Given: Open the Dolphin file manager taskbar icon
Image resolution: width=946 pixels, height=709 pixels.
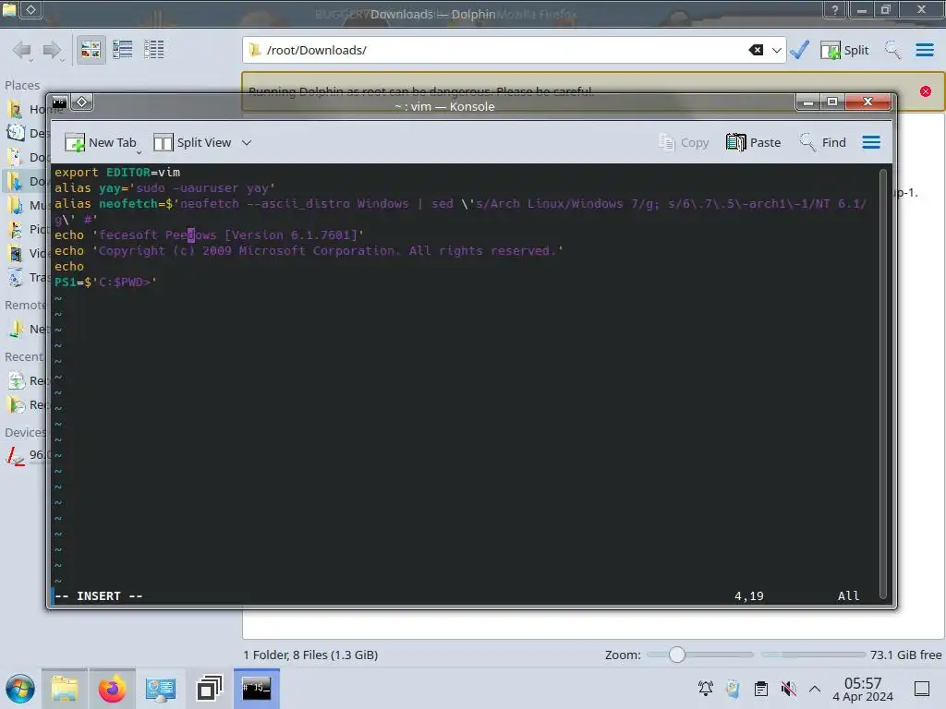Looking at the screenshot, I should point(65,689).
